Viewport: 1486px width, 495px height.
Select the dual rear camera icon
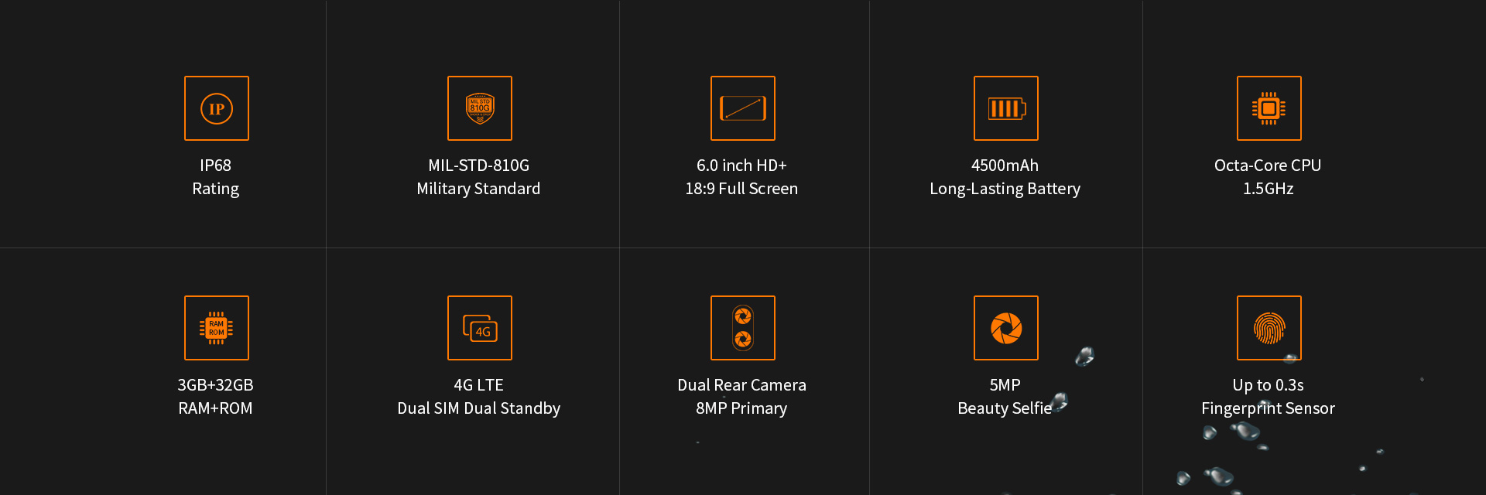[x=743, y=328]
